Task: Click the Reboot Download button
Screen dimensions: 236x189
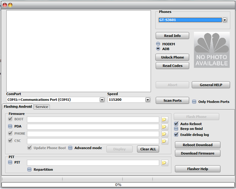Action: (x=198, y=145)
